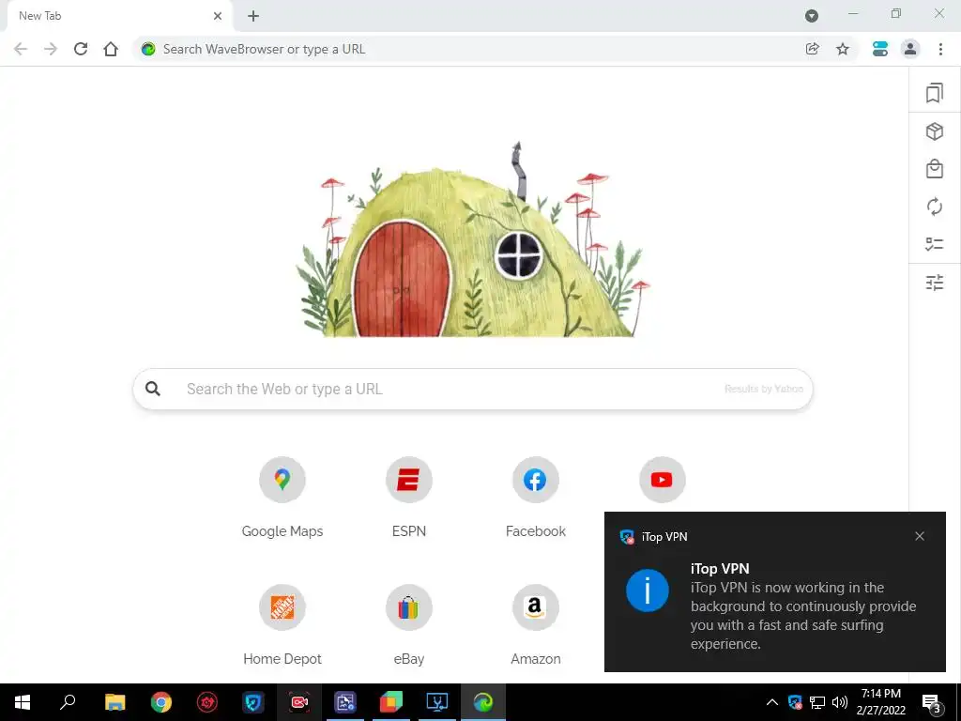
Task: Open the blue shield app in taskbar
Action: click(x=253, y=702)
